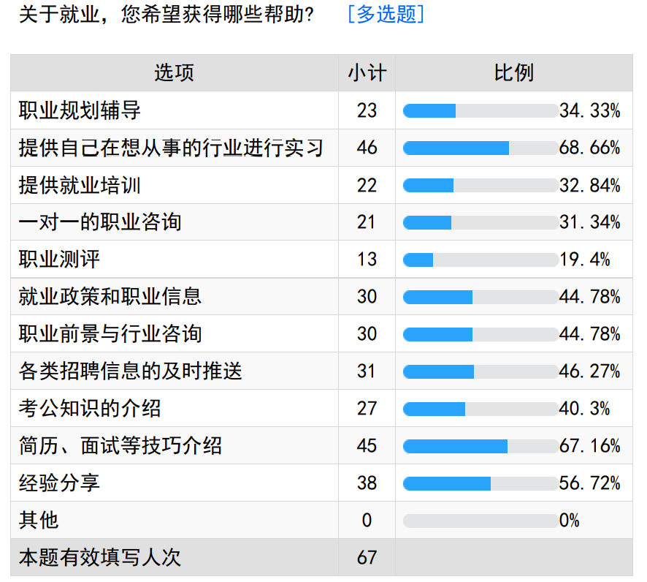Select the 职业规划辅导 option label
The width and height of the screenshot is (647, 582).
(x=80, y=110)
